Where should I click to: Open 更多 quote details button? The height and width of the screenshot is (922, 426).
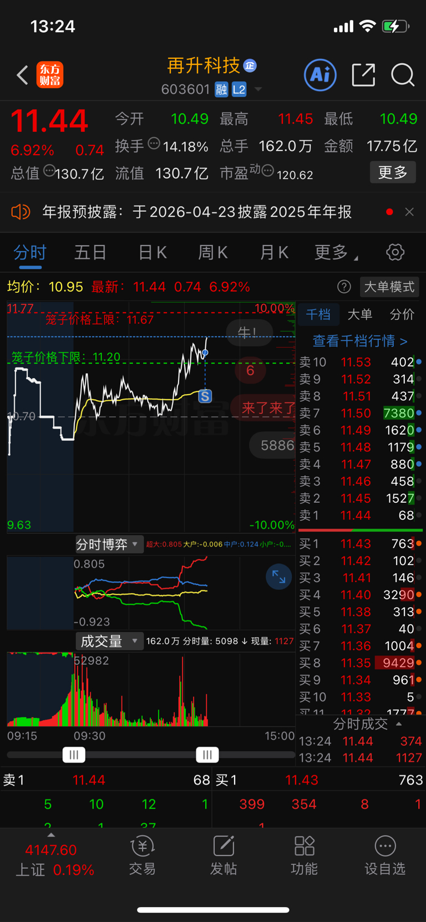(393, 172)
